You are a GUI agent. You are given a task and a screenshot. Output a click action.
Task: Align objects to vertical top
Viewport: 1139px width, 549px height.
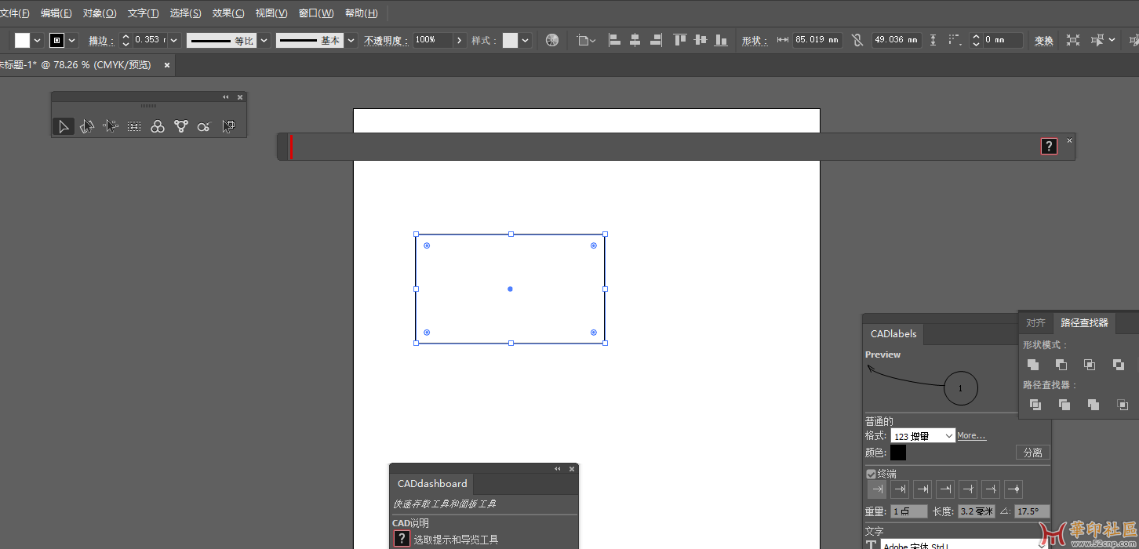(x=679, y=40)
